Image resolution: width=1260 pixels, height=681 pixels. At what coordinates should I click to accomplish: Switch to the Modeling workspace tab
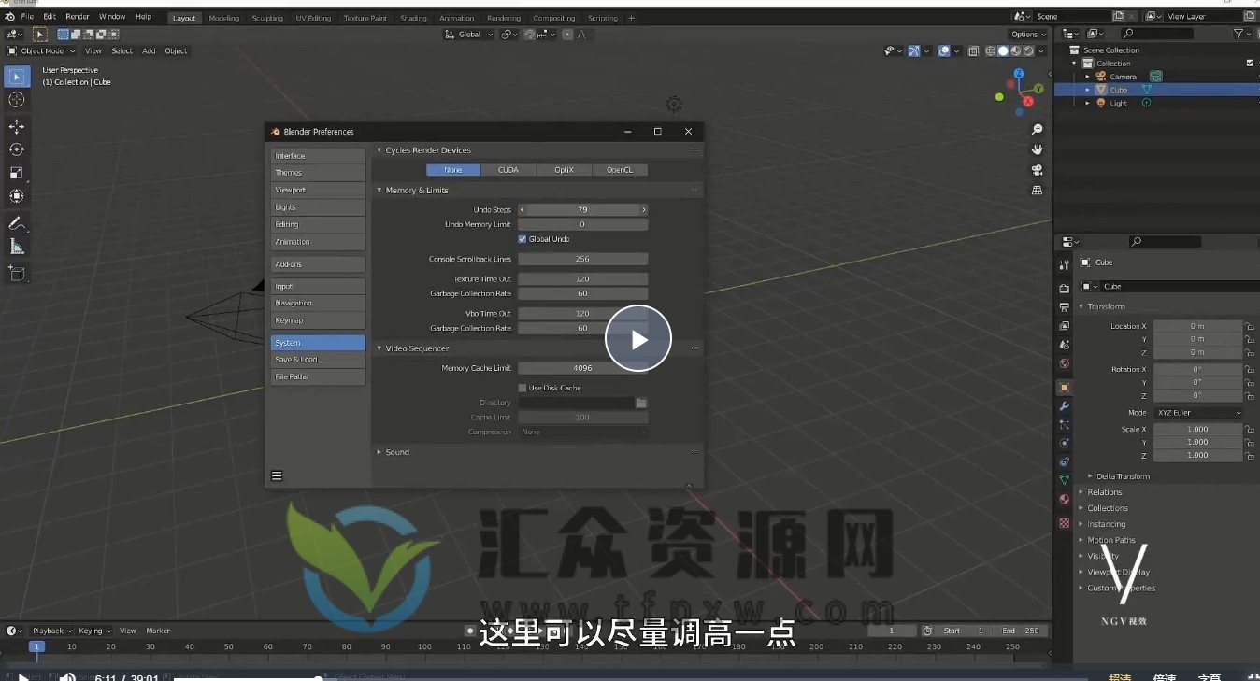223,18
